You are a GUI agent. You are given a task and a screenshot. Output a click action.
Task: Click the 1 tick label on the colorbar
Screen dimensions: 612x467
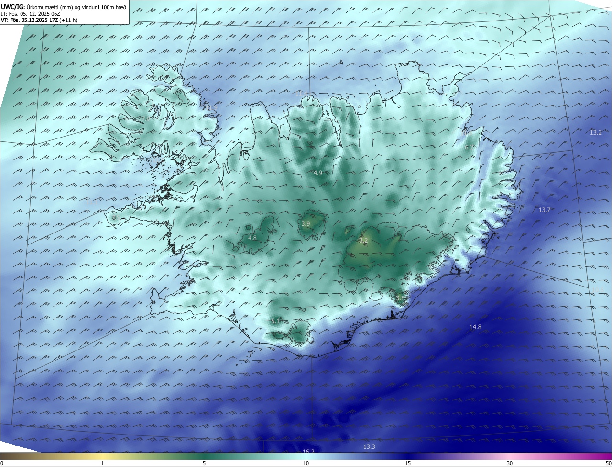102,464
